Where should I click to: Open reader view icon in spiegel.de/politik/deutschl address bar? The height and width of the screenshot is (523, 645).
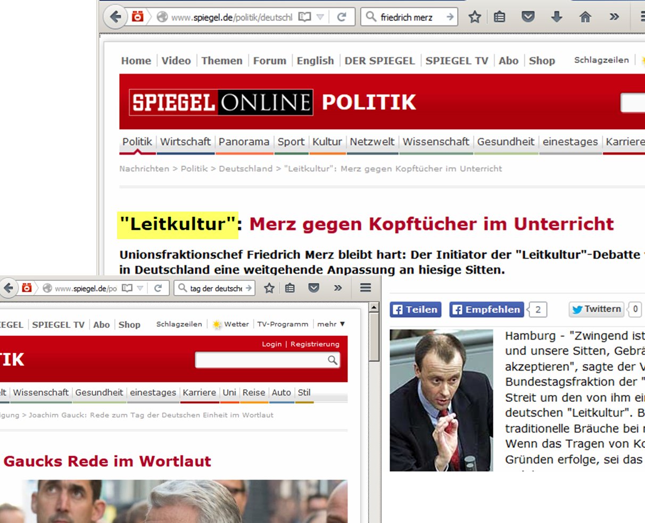pyautogui.click(x=304, y=17)
